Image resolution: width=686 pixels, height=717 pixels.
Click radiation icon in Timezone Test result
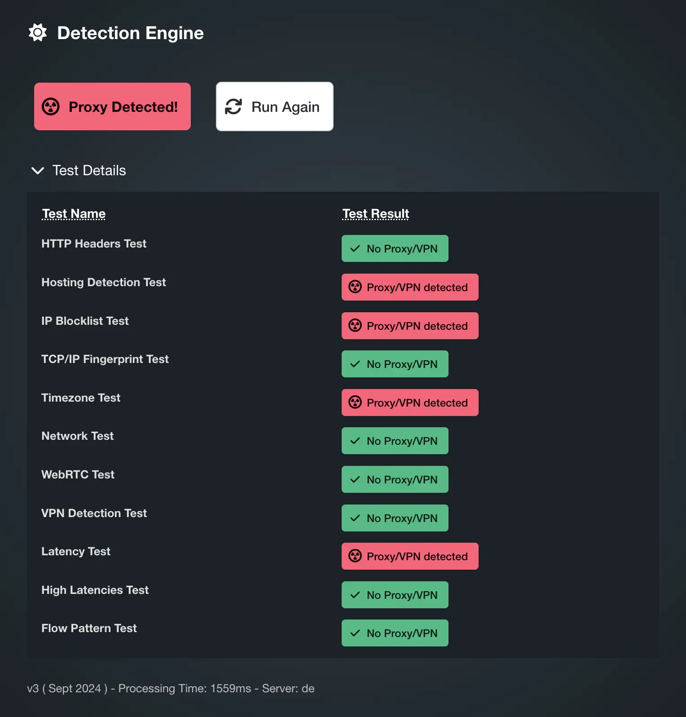coord(355,403)
